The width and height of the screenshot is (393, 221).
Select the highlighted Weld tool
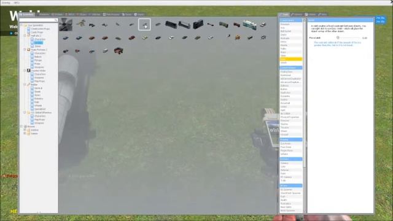(290, 59)
